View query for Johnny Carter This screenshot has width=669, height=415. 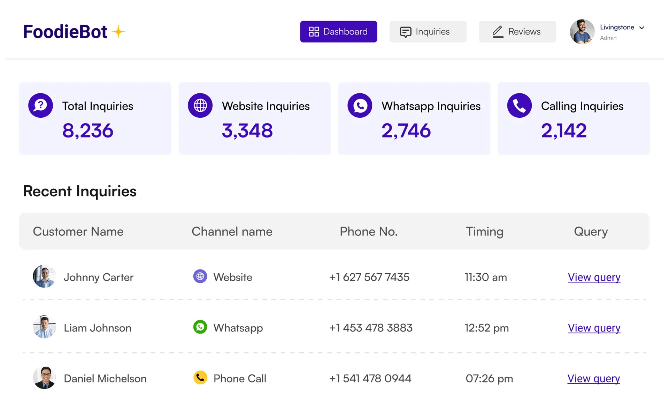(594, 277)
